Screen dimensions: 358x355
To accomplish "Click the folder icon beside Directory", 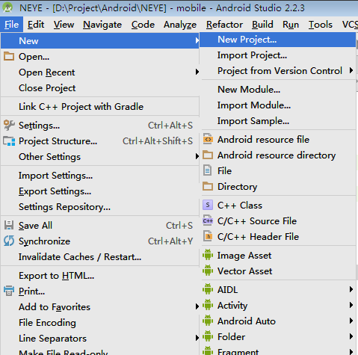I will [x=208, y=186].
